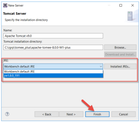140x122 pixels.
Task: Cancel the New Server dialog
Action: pos(123,114)
